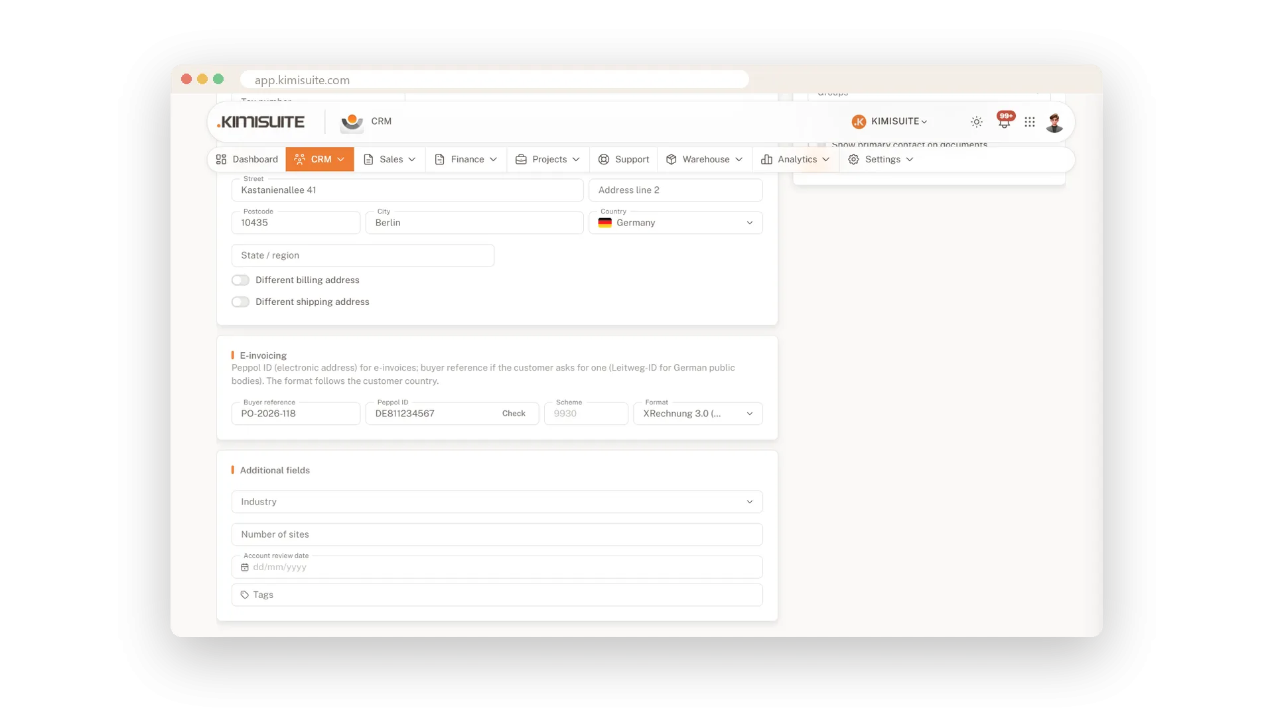1274x716 pixels.
Task: Open the apps grid launcher
Action: 1030,122
